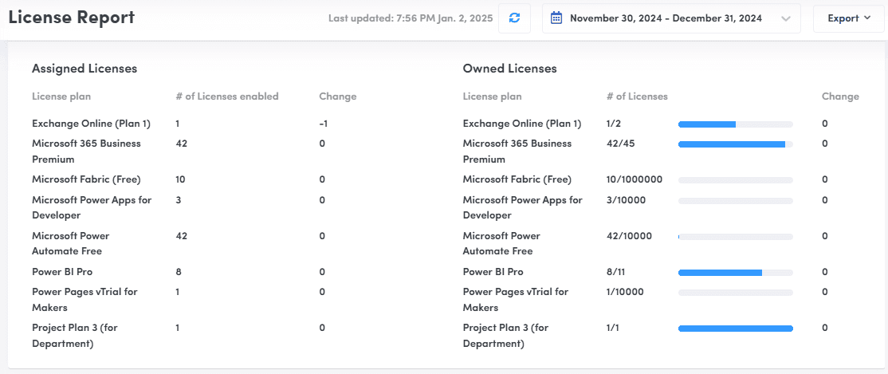Click the calendar icon in date picker
This screenshot has height=374, width=888.
pyautogui.click(x=556, y=18)
